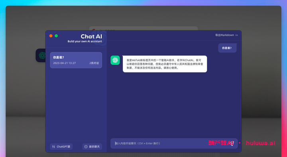Click the 2条对话 count label

click(94, 63)
